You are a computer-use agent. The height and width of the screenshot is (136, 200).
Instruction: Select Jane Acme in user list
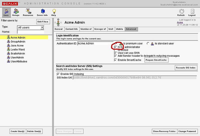point(17,45)
